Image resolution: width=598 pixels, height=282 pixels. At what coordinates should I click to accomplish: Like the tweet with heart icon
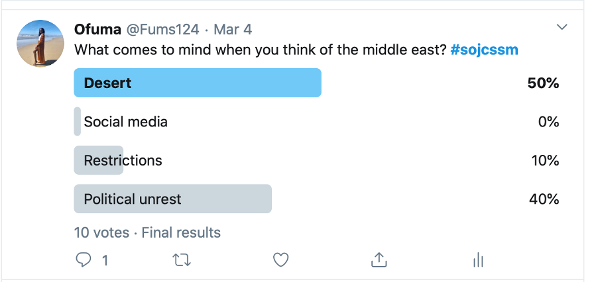pos(281,261)
